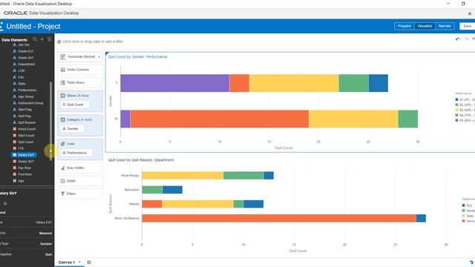This screenshot has height=267, width=475.
Task: Click the measure icon next to Age
Action: coord(14,181)
